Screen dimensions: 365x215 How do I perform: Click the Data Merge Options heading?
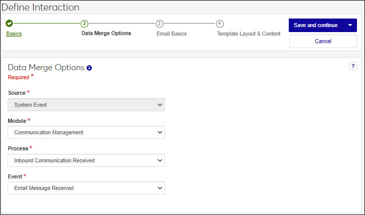pos(46,68)
